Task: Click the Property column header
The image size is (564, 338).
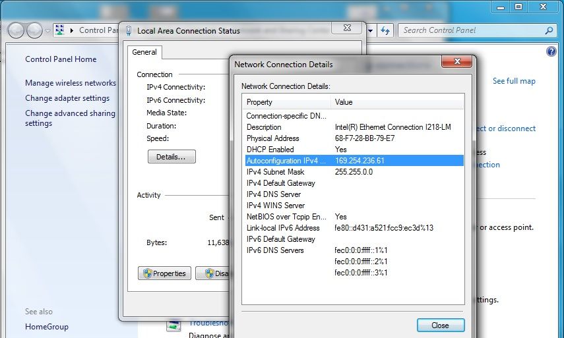Action: 287,102
